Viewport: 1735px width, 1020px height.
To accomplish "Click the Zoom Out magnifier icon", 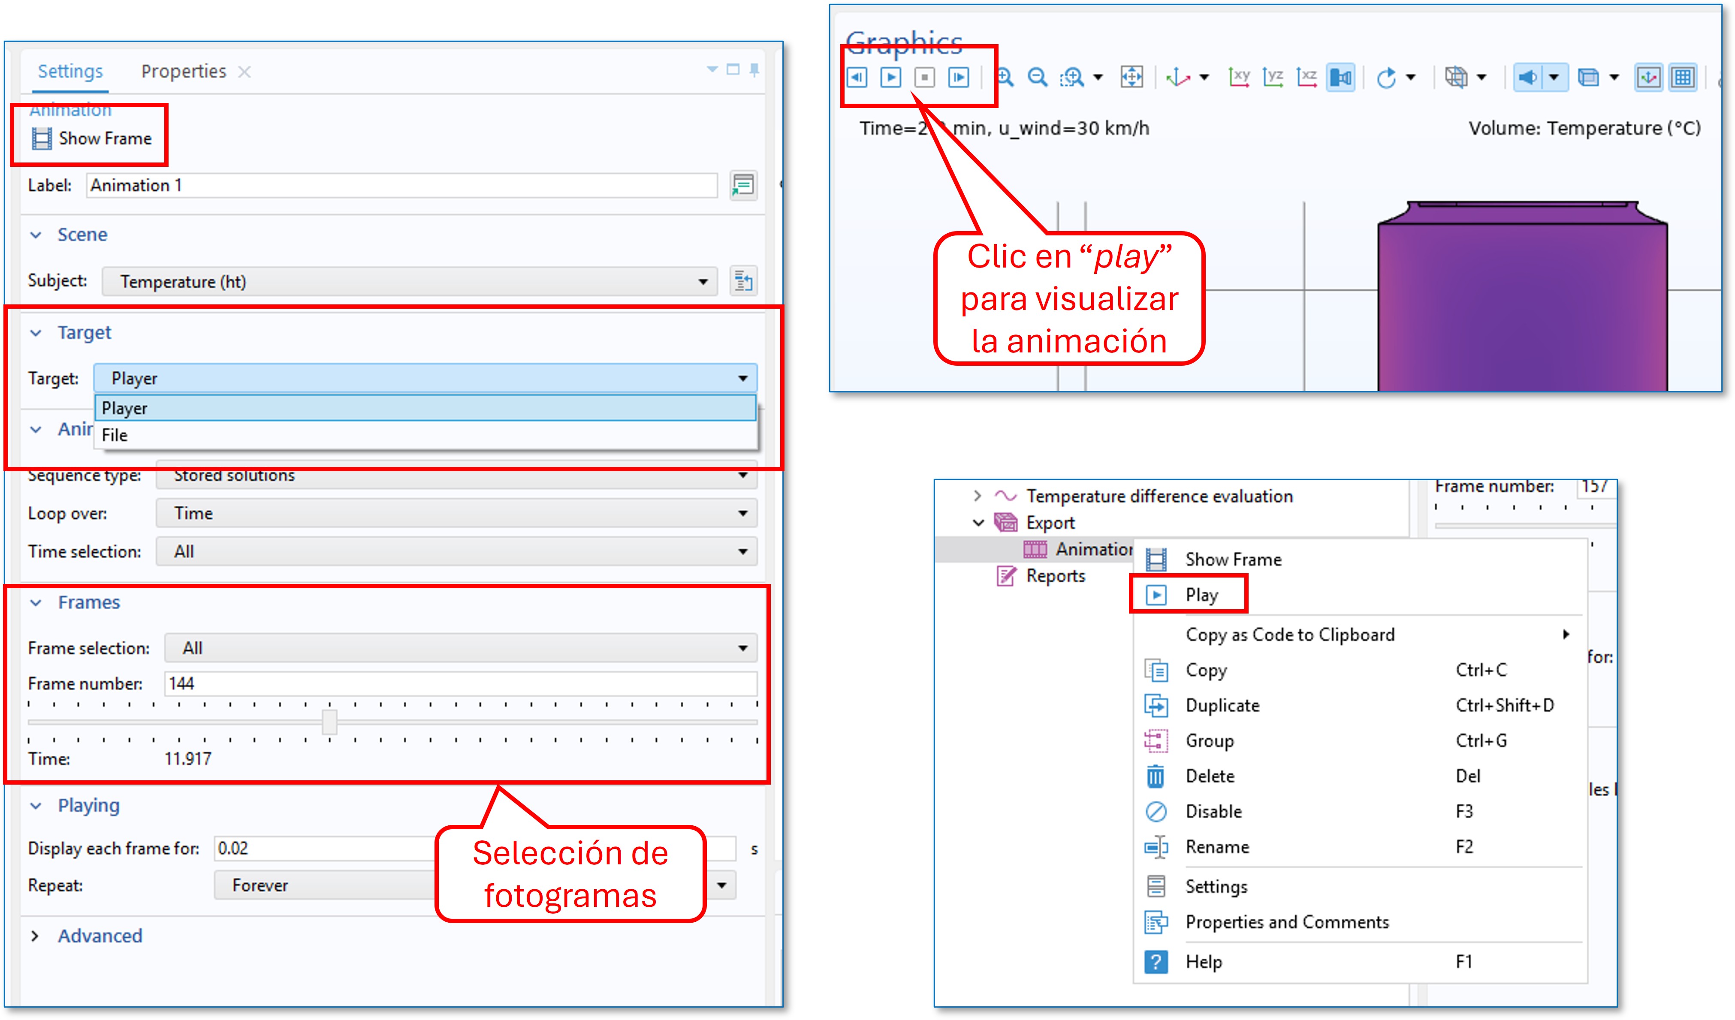I will 1037,77.
